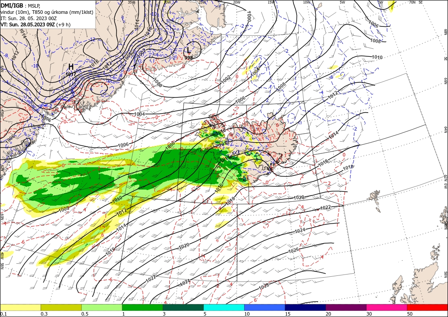Click the legend scale value '30'
The width and height of the screenshot is (448, 317).
tap(369, 314)
